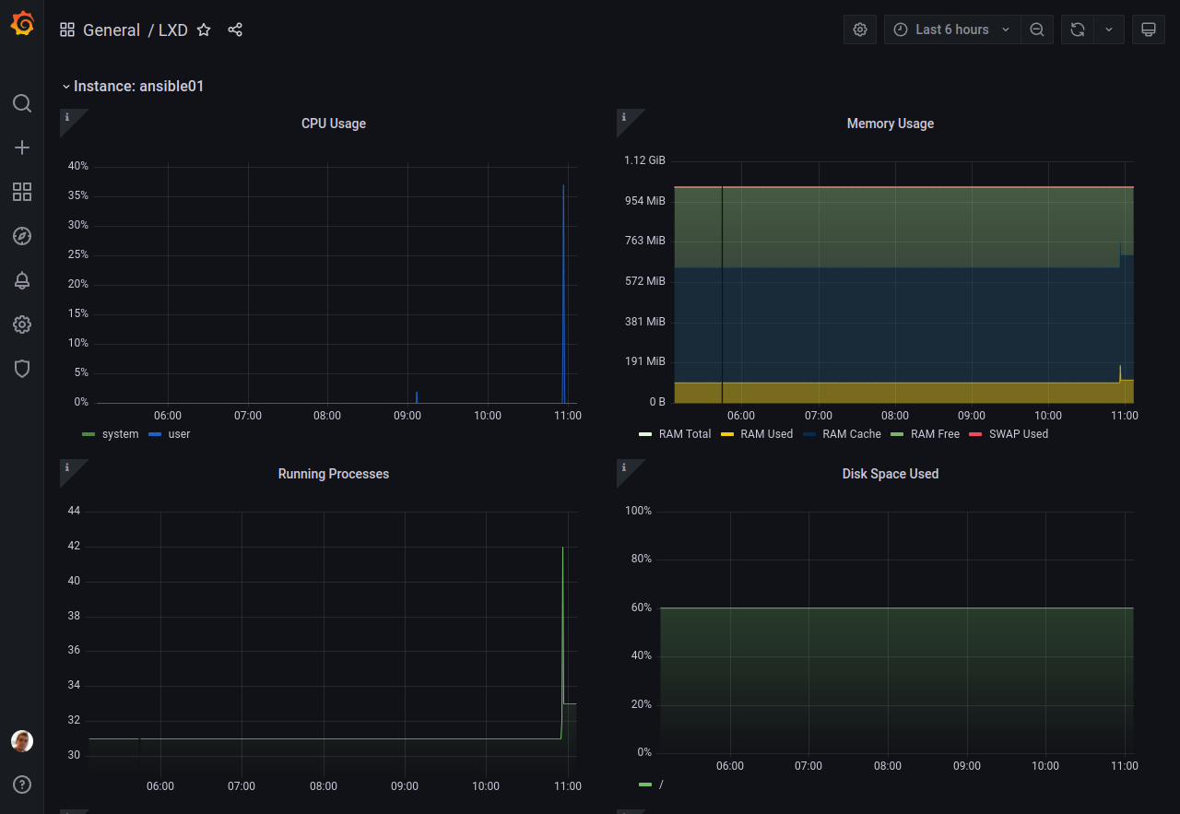Open the CPU Usage panel title menu
Viewport: 1180px width, 814px height.
tap(334, 124)
